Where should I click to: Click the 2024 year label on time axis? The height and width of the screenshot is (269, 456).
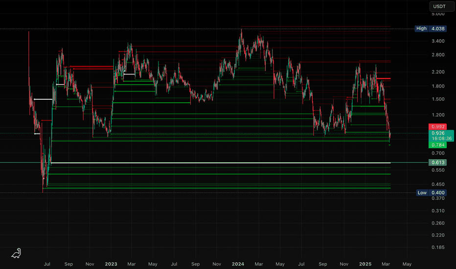(x=238, y=264)
